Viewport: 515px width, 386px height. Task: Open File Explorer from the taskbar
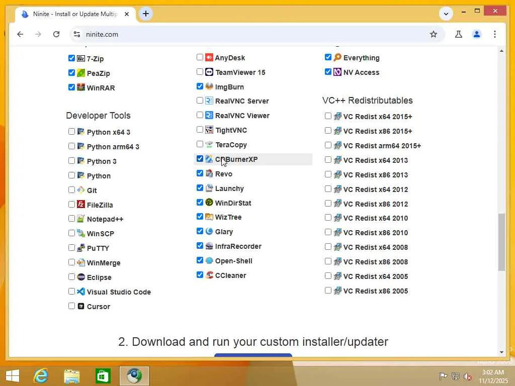pos(71,376)
